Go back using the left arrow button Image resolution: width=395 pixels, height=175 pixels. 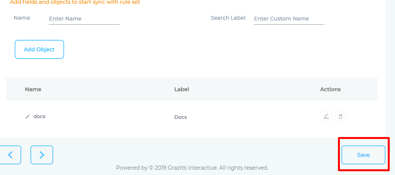tap(10, 155)
